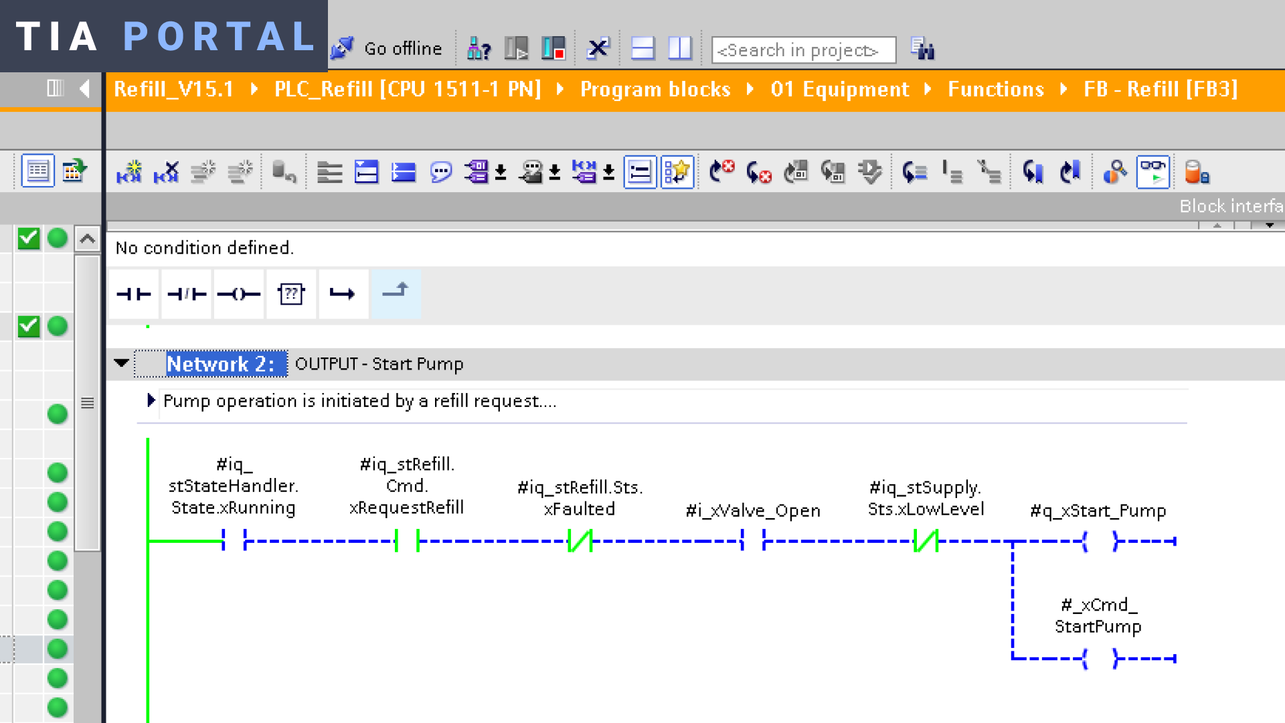The image size is (1285, 723).
Task: Click the details view icon on left panel
Action: [x=37, y=171]
